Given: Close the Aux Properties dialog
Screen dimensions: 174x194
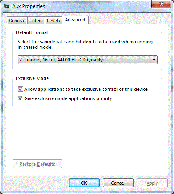Looking at the screenshot, I should point(161,4).
